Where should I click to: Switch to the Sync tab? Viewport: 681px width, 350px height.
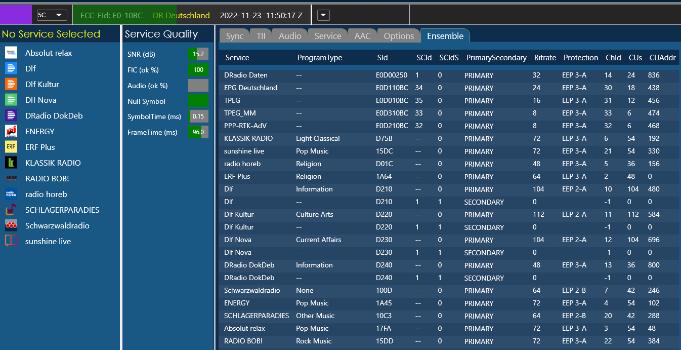click(x=235, y=36)
